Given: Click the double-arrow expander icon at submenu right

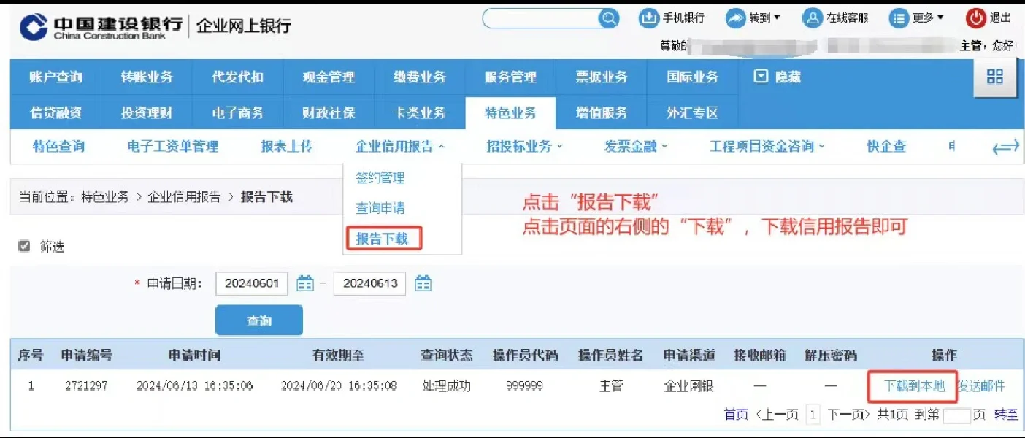Looking at the screenshot, I should click(x=1005, y=147).
